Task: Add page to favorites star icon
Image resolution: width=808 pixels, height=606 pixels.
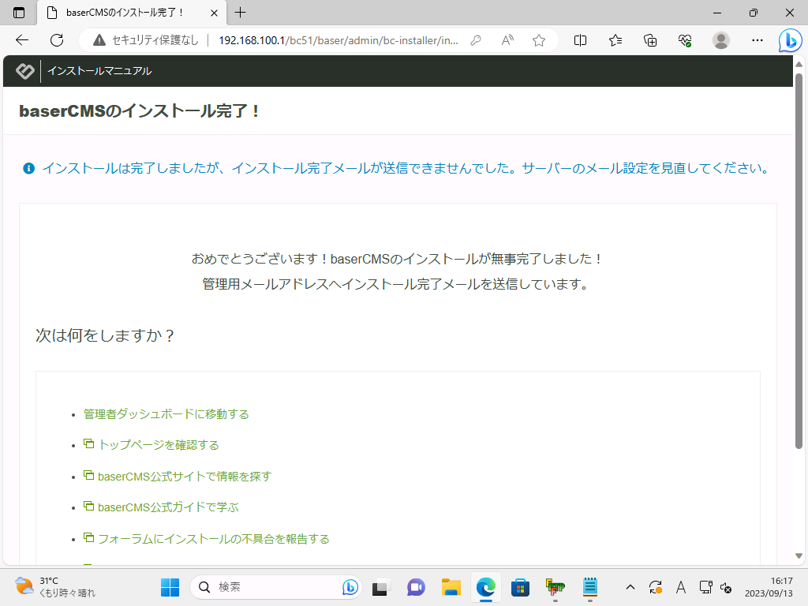Action: pyautogui.click(x=539, y=40)
